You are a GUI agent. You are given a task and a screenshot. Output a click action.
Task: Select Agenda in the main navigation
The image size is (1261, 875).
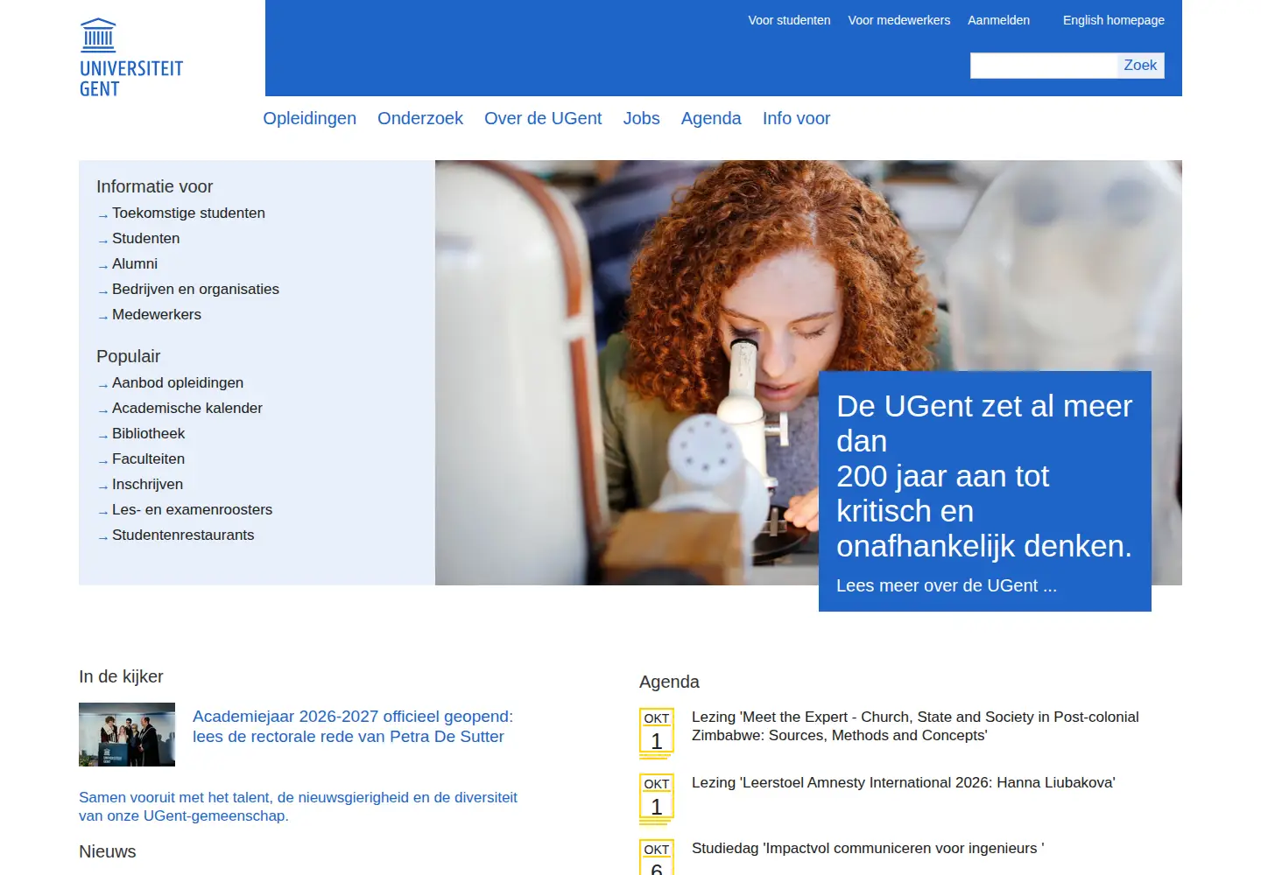[x=711, y=118]
